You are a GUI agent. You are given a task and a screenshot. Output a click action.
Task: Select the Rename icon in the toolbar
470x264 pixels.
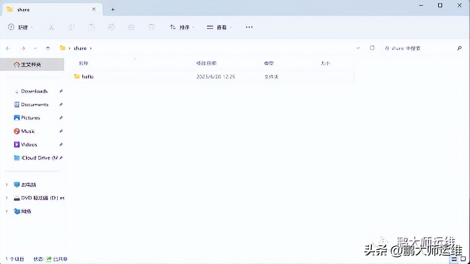111,27
